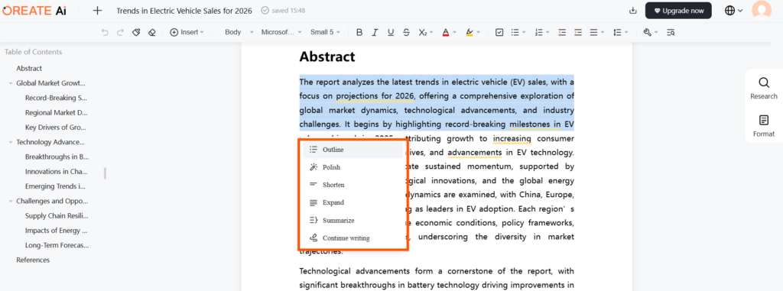
Task: Insert a to-do checkbox list
Action: (x=499, y=32)
